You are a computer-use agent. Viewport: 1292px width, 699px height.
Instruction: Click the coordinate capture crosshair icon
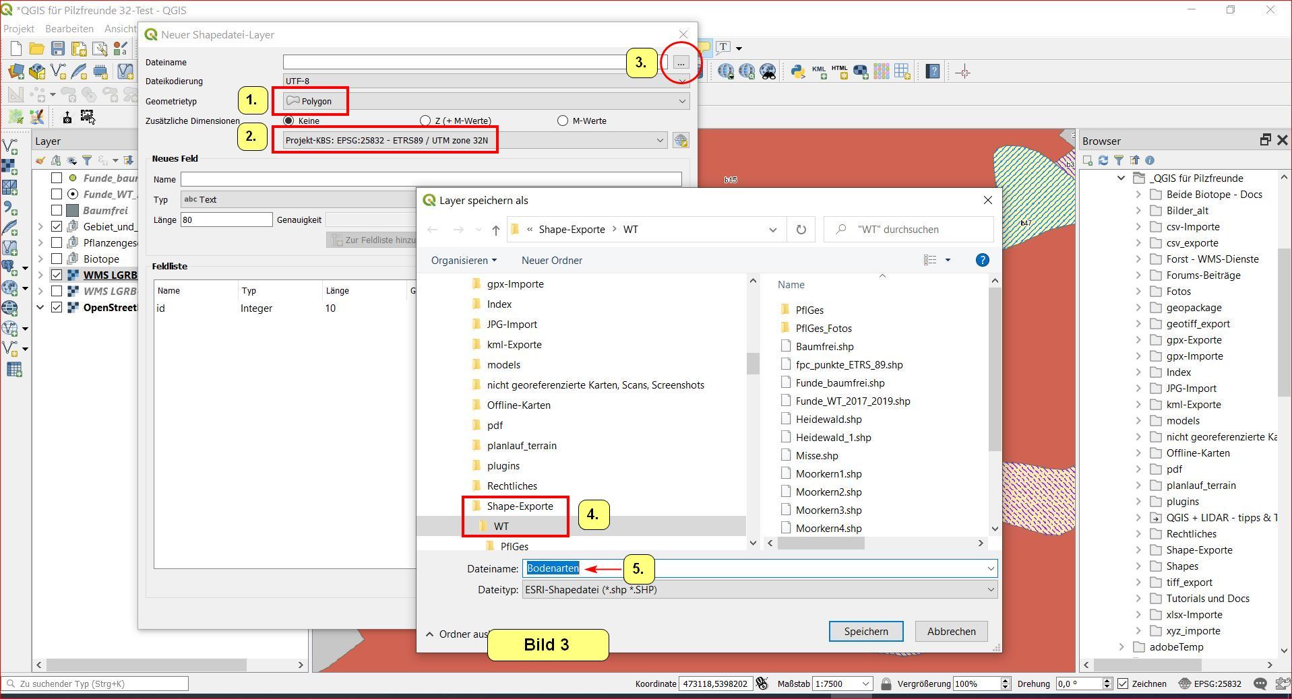[x=963, y=72]
